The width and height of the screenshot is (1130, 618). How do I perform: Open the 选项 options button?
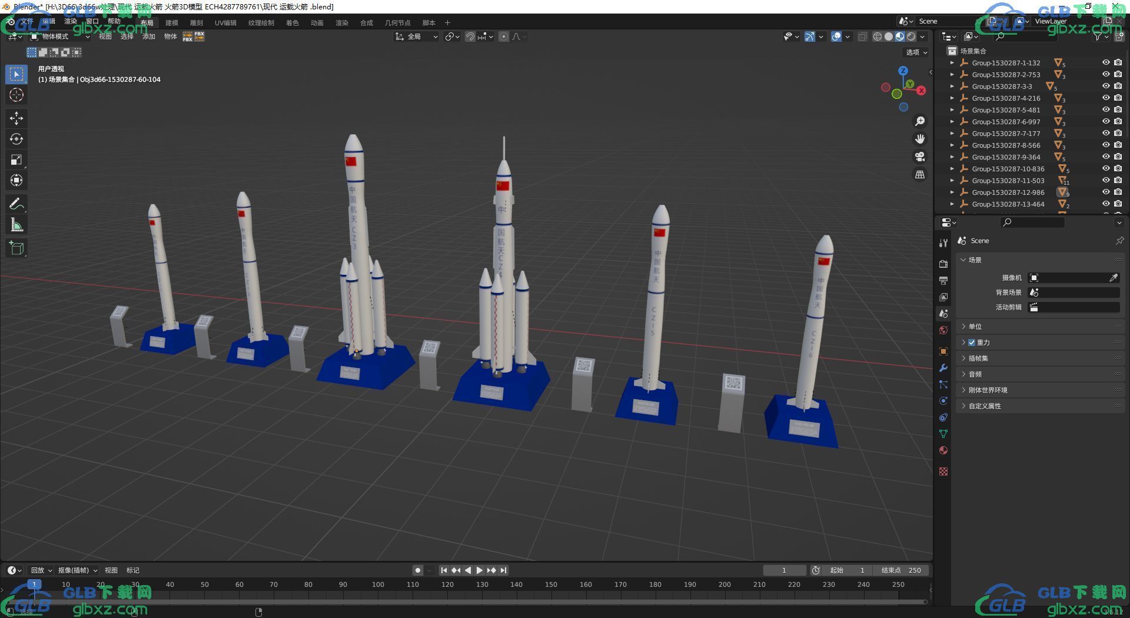coord(916,52)
